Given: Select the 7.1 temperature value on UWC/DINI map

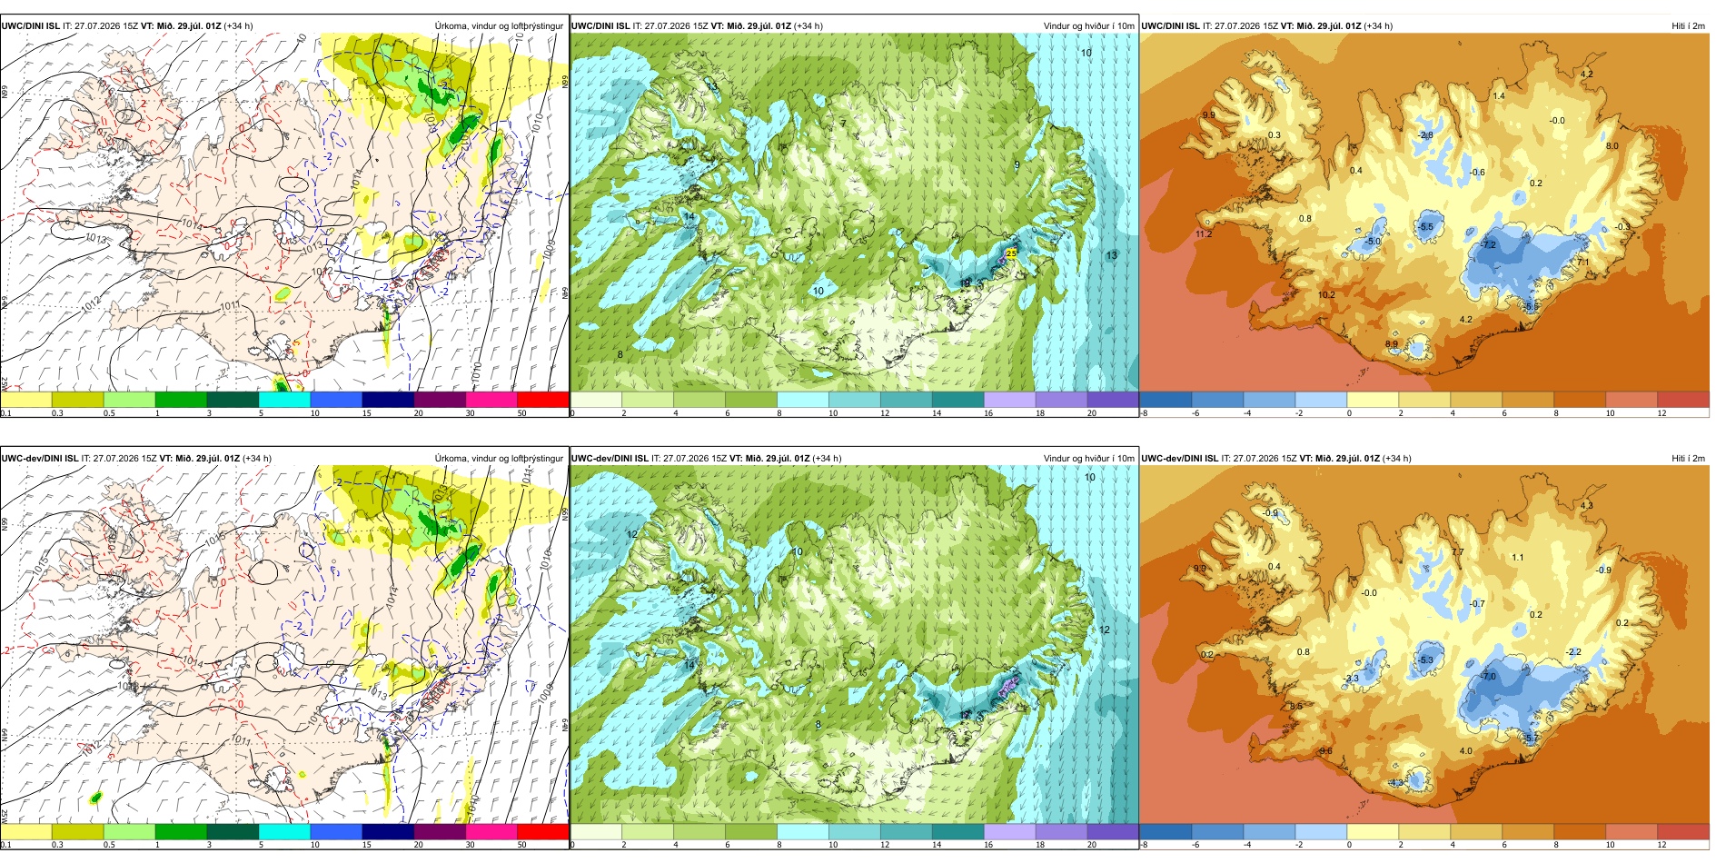Looking at the screenshot, I should tap(1583, 263).
